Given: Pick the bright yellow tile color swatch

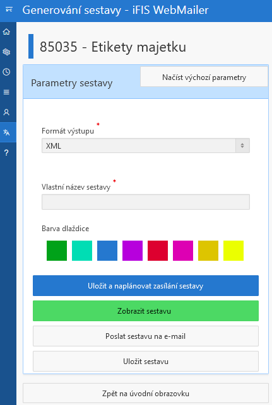Looking at the screenshot, I should 234,251.
